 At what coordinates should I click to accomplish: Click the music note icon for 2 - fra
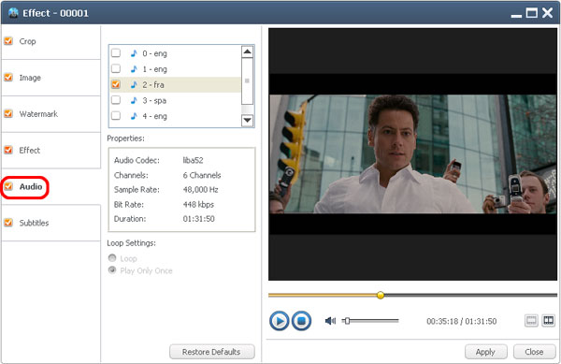pyautogui.click(x=134, y=85)
